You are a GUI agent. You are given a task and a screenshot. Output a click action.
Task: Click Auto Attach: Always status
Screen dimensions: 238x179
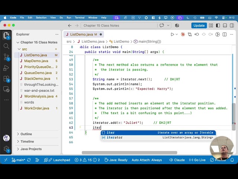point(147,160)
